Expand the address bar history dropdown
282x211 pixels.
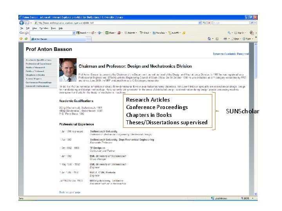(200, 23)
